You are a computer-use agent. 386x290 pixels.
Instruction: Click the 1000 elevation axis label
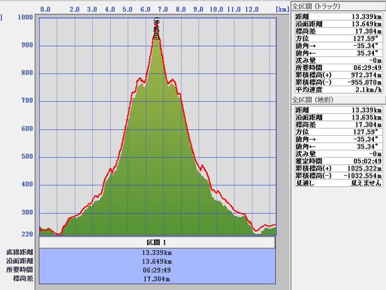(x=25, y=18)
